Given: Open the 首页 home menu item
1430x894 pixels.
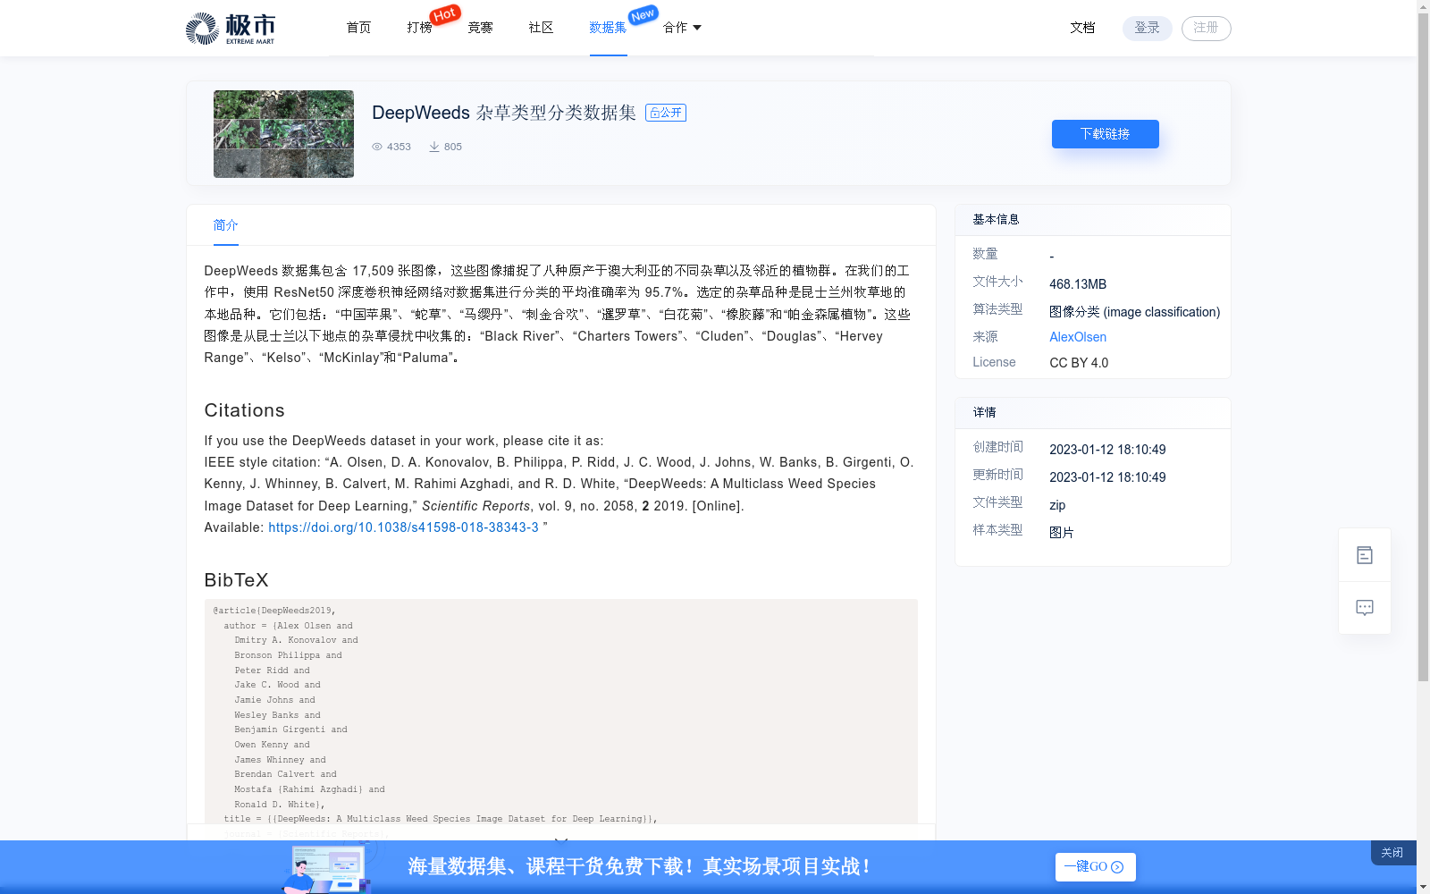Looking at the screenshot, I should click(x=358, y=28).
